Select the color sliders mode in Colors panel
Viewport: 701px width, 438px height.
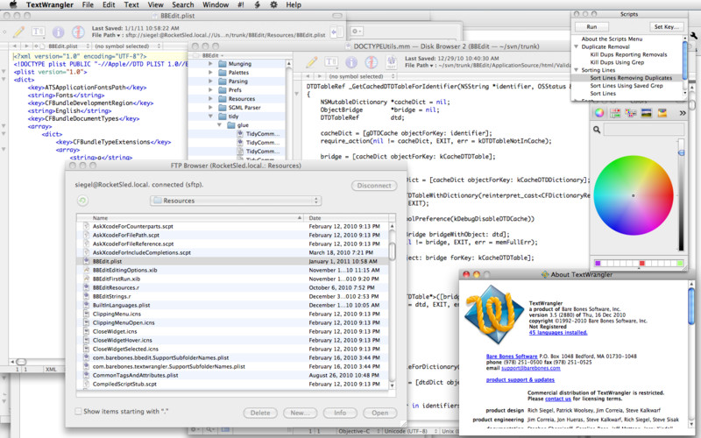pos(615,113)
